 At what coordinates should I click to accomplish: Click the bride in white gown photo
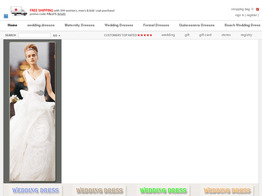click(x=32, y=111)
